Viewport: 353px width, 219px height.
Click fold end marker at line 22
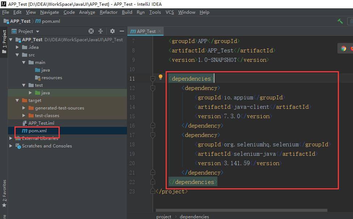(153, 182)
